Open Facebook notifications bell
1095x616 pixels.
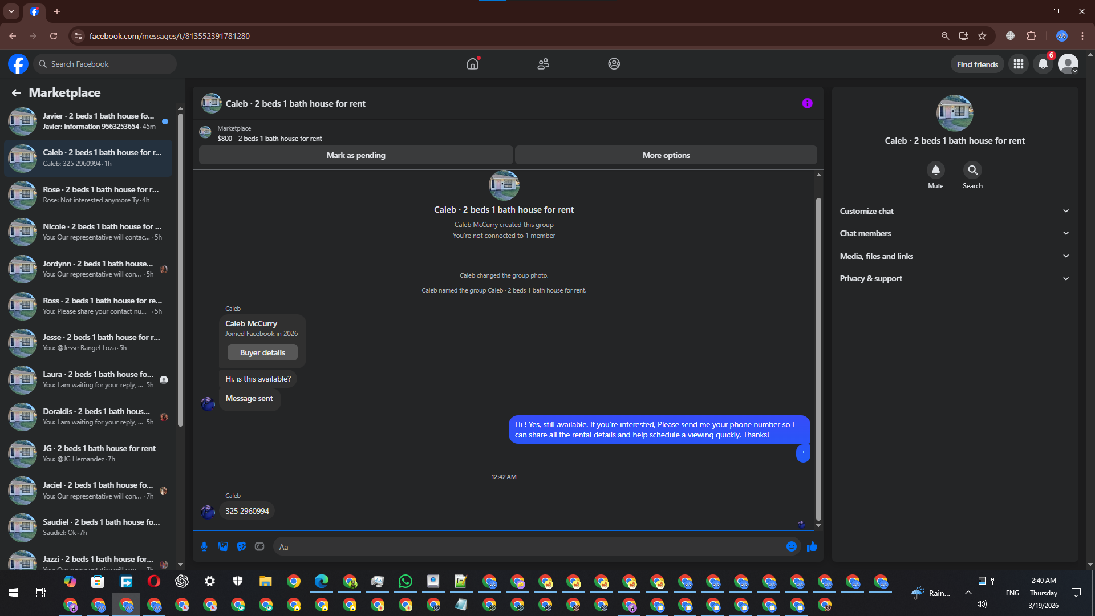(1043, 64)
